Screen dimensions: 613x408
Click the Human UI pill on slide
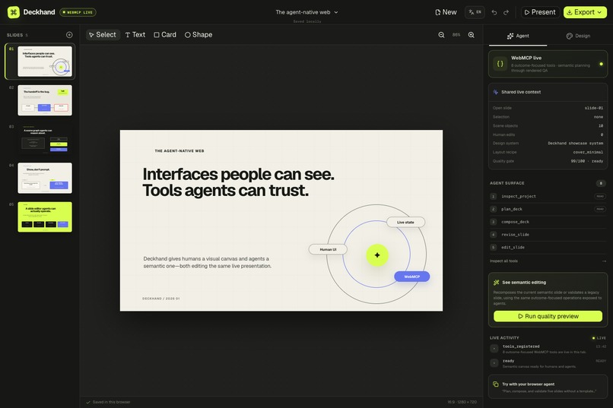[x=328, y=249]
